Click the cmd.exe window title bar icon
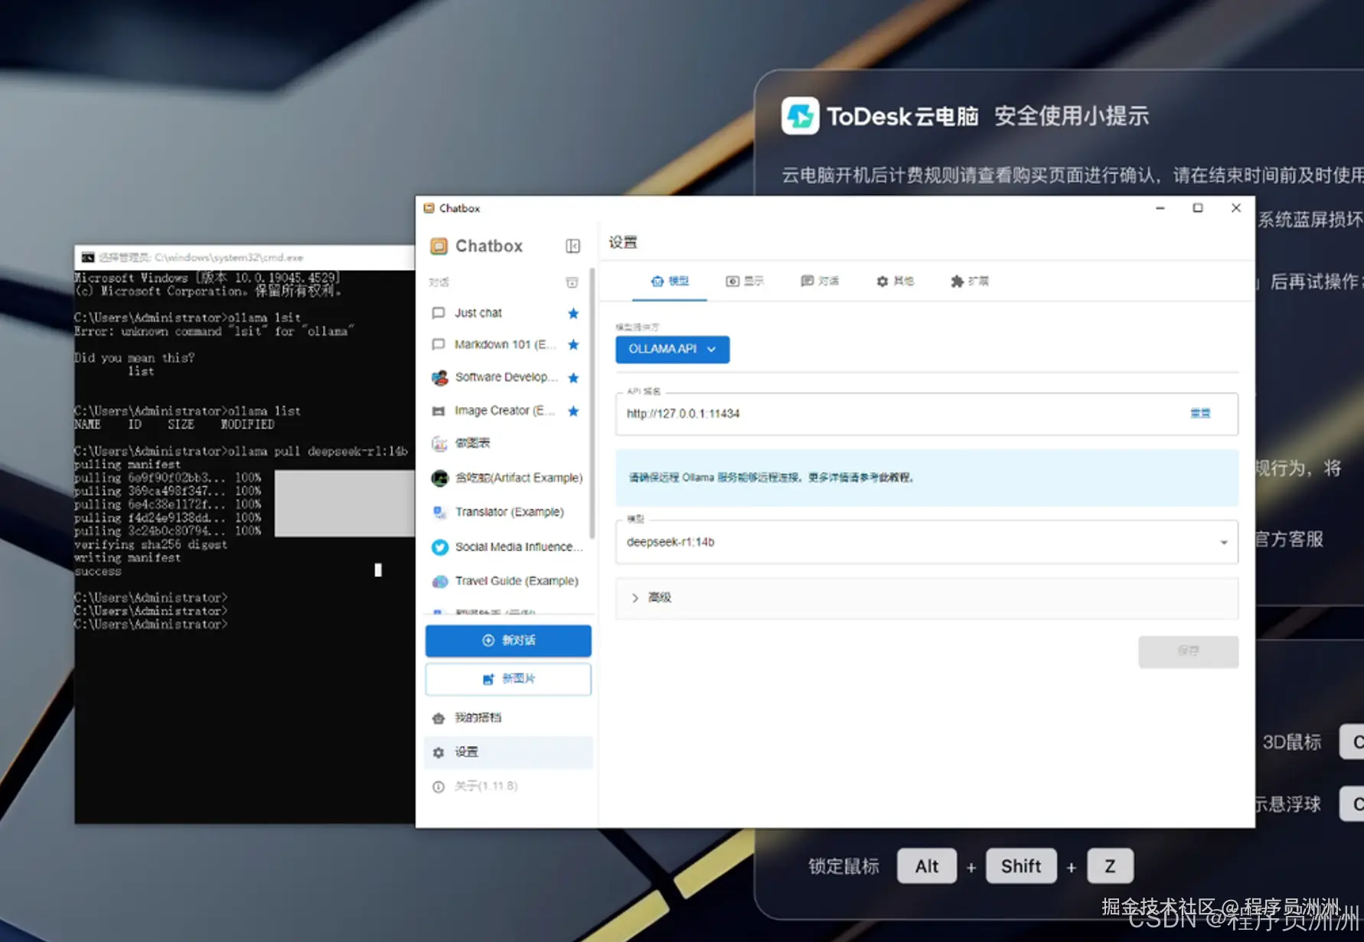Viewport: 1364px width, 942px height. [88, 258]
